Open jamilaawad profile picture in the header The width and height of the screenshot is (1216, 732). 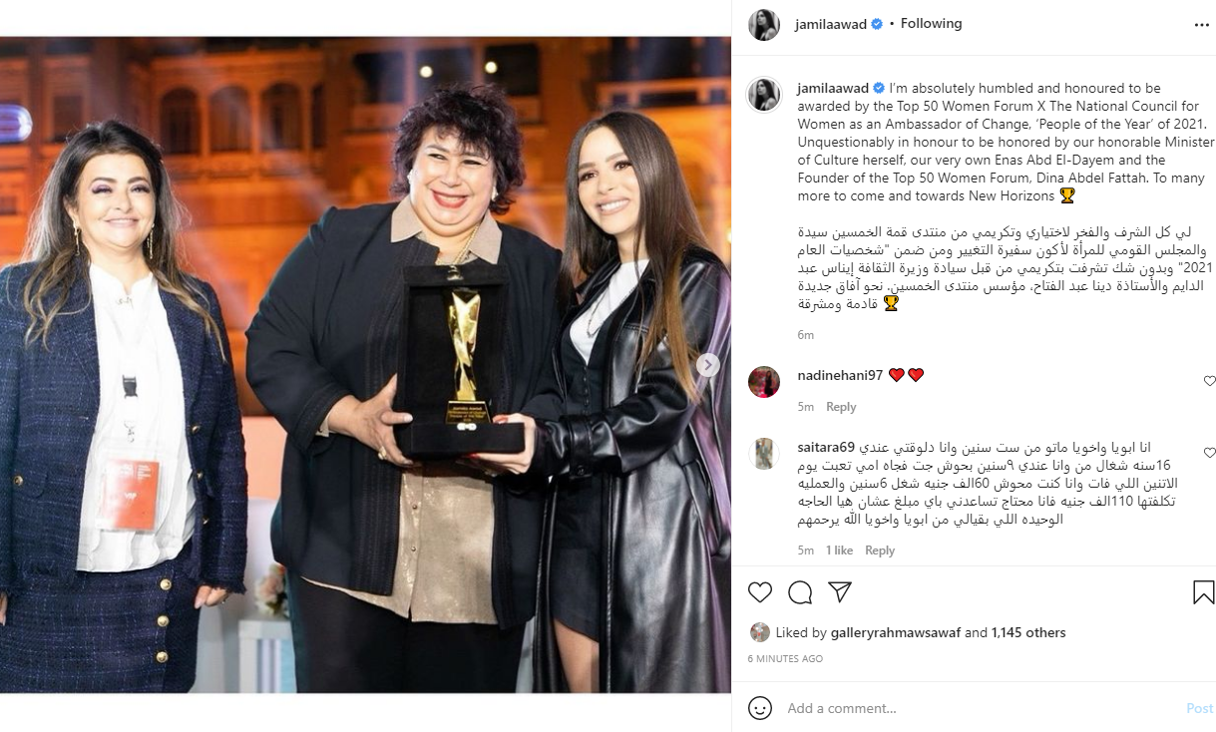(764, 25)
